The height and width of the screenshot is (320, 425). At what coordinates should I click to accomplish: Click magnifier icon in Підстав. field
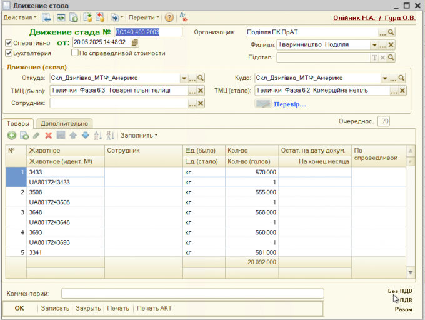[391, 57]
